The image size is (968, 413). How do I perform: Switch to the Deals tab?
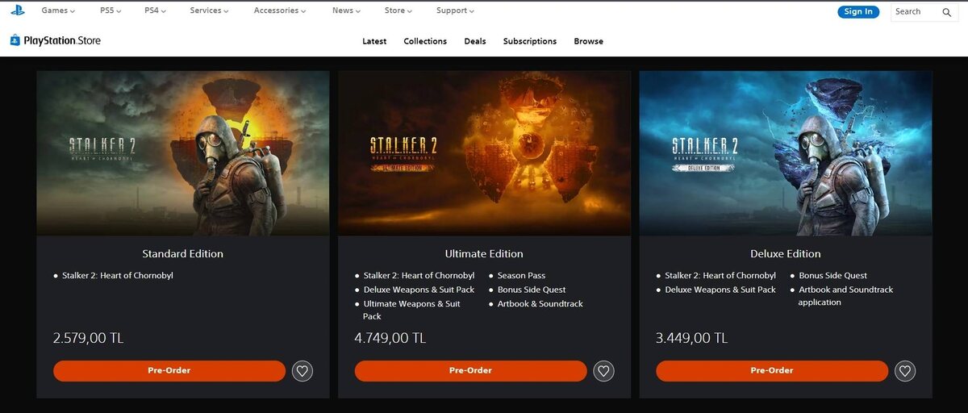point(475,41)
